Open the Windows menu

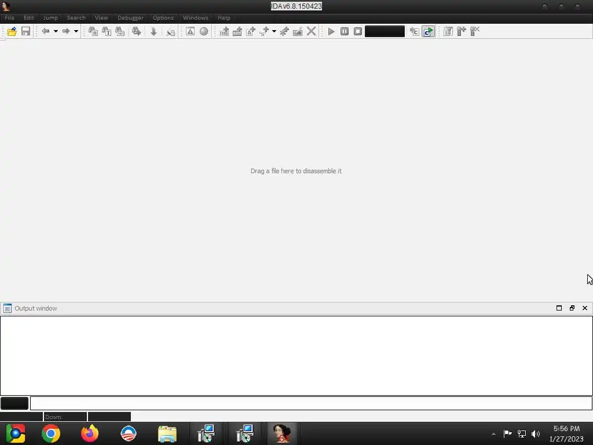[196, 18]
